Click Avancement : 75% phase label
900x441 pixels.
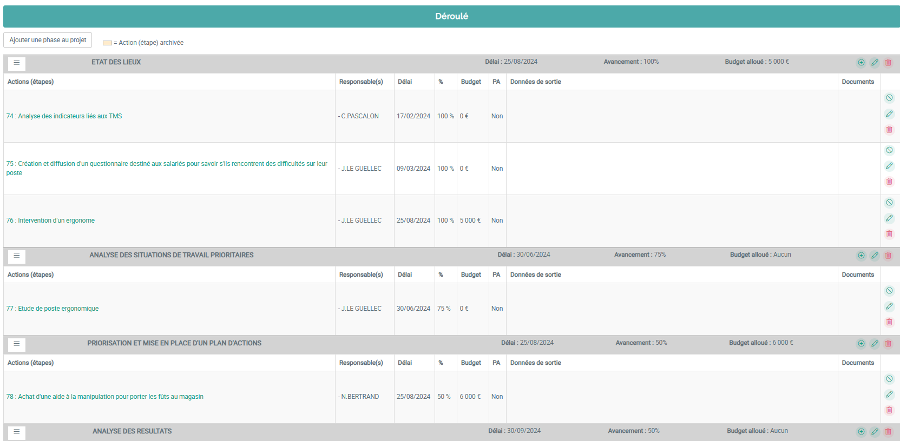[640, 255]
